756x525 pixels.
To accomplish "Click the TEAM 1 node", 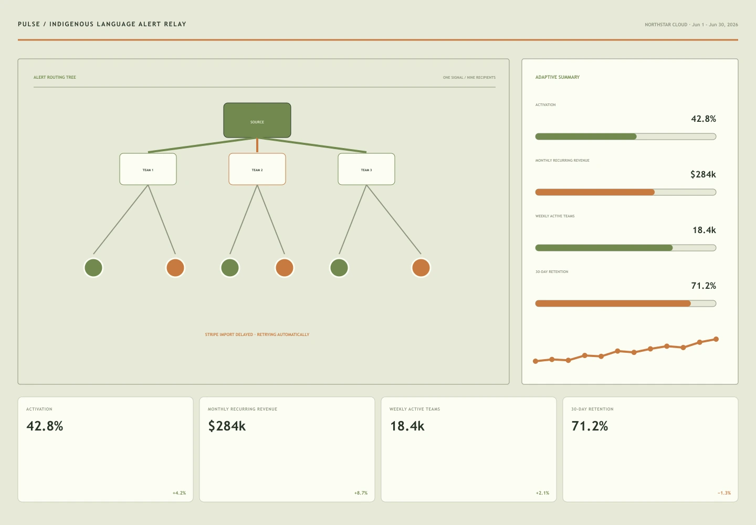I will (148, 169).
